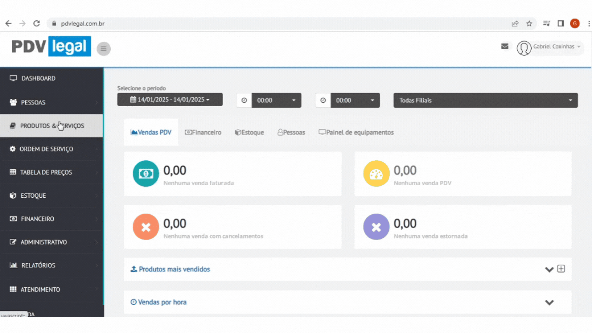The height and width of the screenshot is (333, 592).
Task: Open the Relatórios sidebar menu
Action: tap(38, 265)
